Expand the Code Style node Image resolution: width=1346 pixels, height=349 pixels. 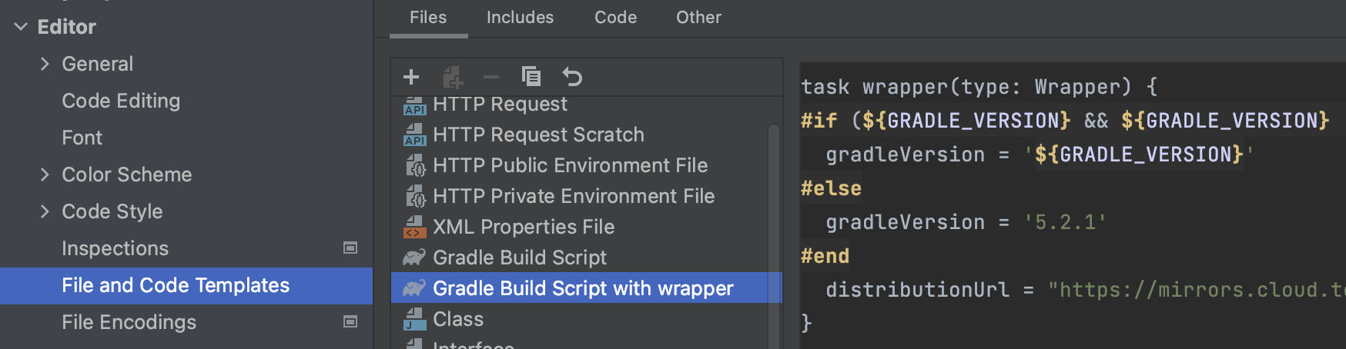point(45,211)
